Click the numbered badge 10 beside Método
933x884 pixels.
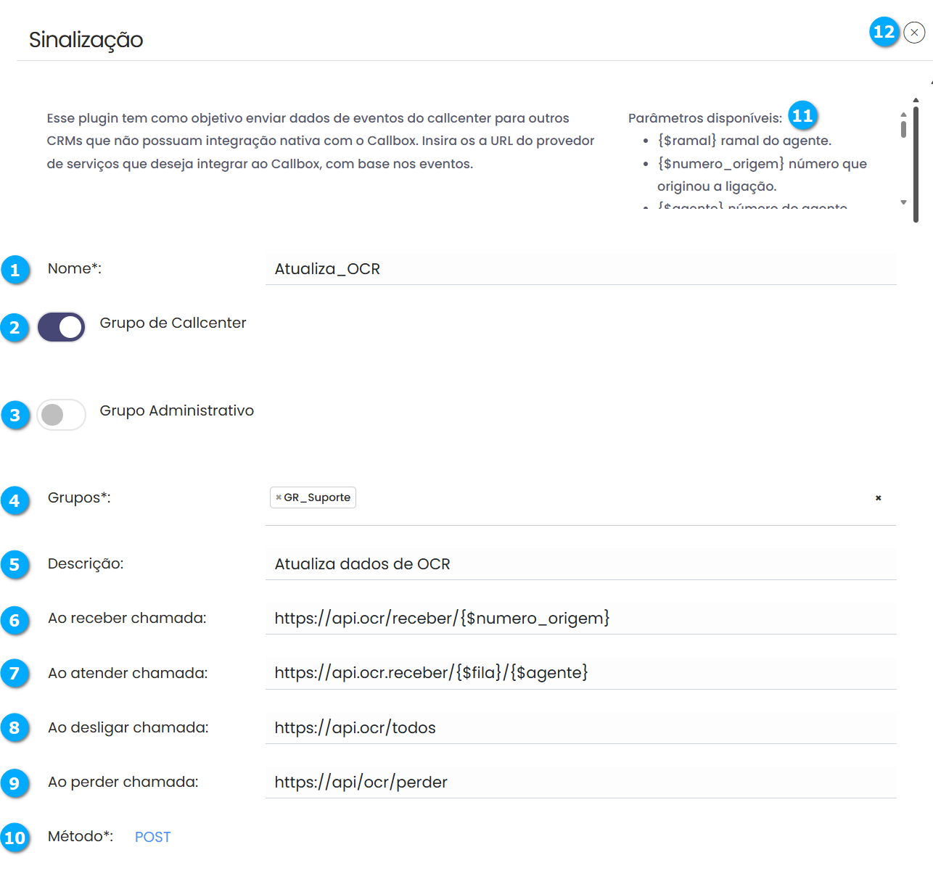point(15,838)
